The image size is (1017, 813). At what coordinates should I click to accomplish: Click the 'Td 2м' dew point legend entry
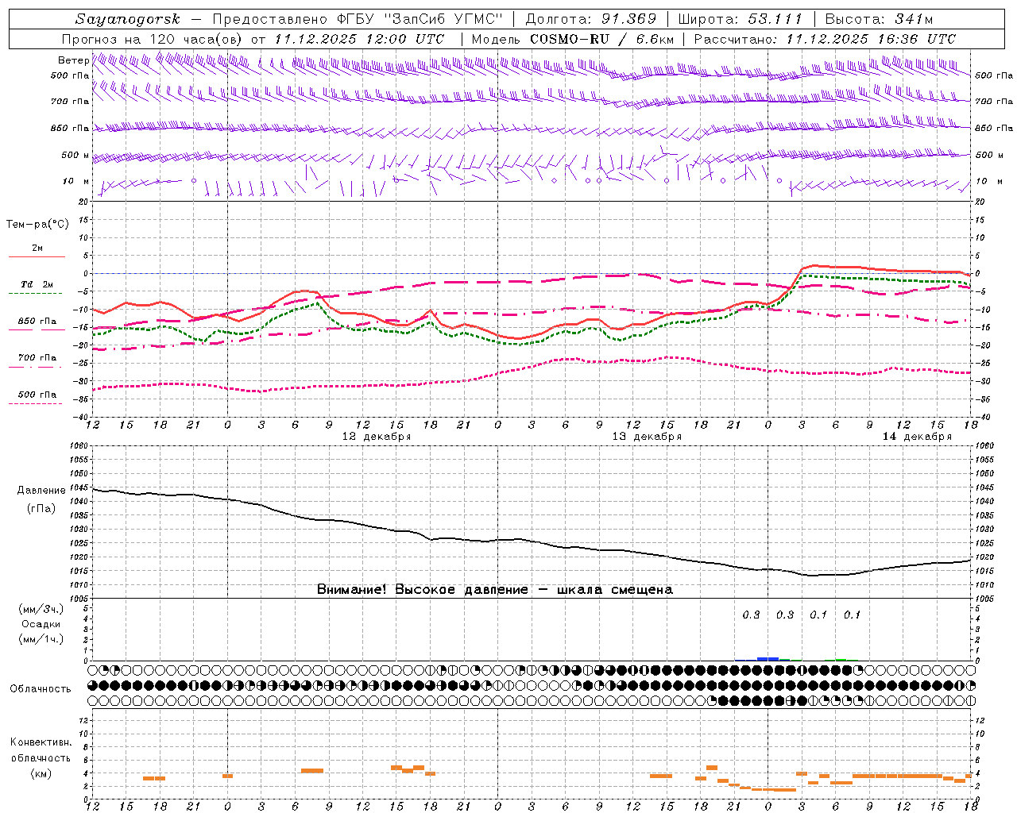(x=37, y=284)
